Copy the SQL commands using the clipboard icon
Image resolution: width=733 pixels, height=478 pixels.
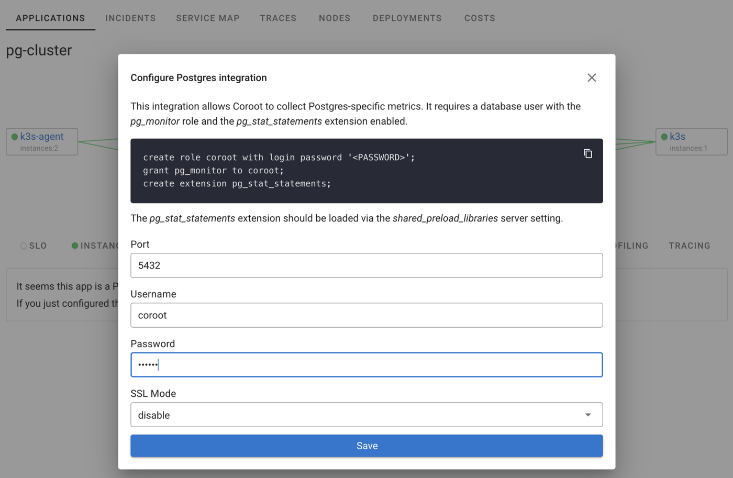(x=588, y=153)
